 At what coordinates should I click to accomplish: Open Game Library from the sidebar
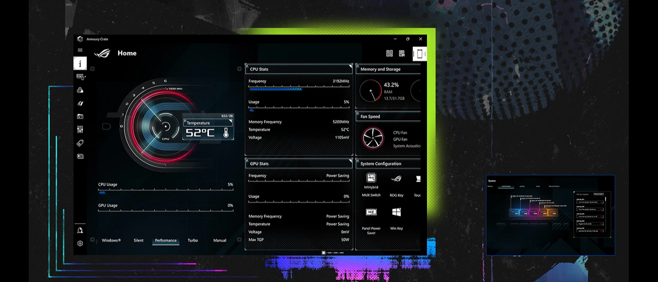click(80, 116)
